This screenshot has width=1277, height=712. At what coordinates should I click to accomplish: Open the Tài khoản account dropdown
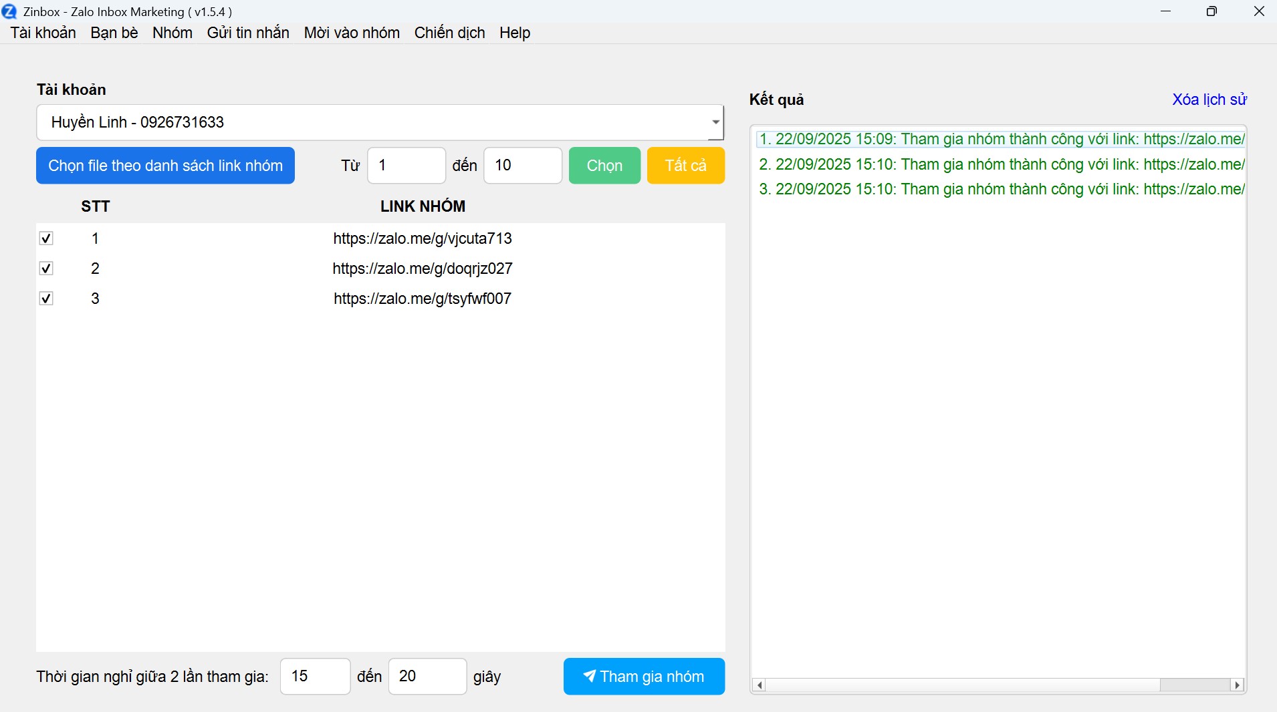click(x=715, y=122)
